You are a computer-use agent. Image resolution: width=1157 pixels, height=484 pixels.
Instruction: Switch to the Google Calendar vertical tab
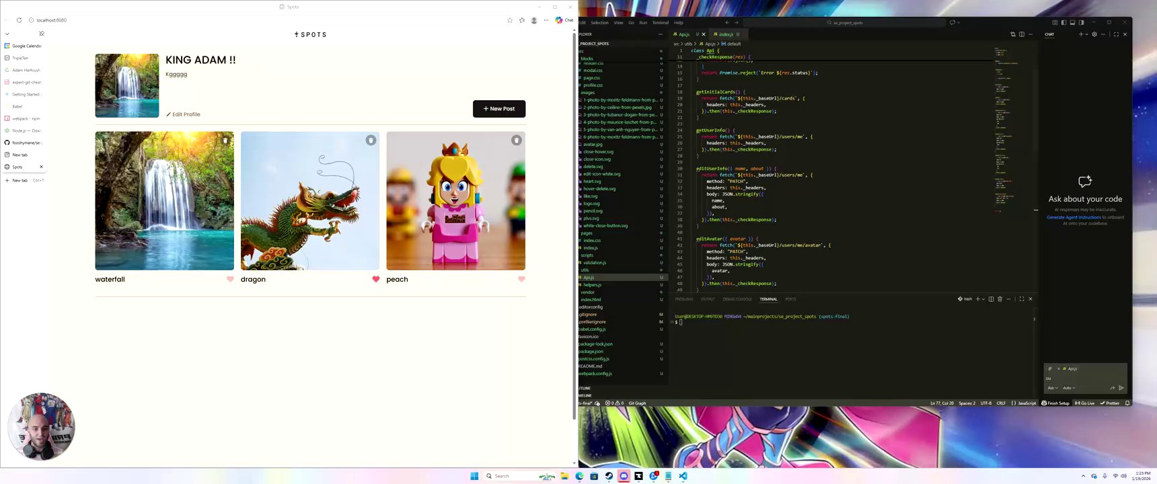tap(24, 46)
